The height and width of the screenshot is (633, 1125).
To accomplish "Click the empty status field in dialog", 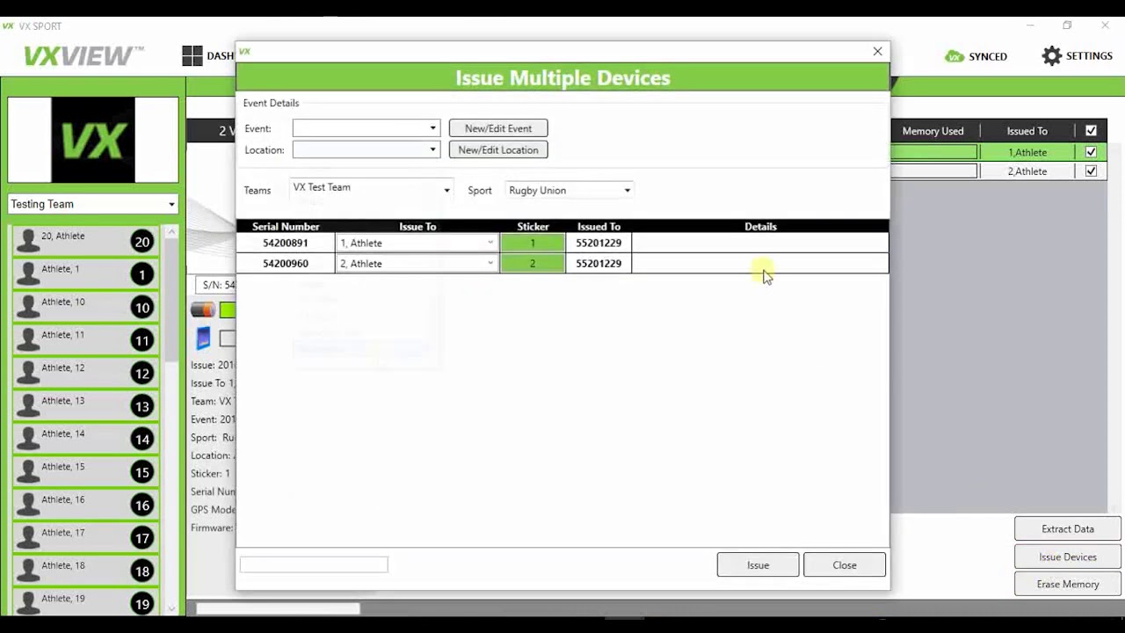I will coord(314,564).
